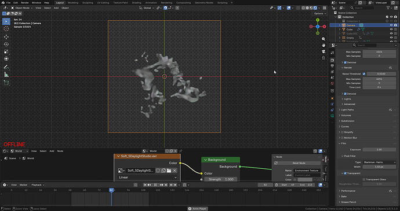The image size is (400, 211).
Task: Toggle Camera visibility eye in outliner
Action: [391, 25]
